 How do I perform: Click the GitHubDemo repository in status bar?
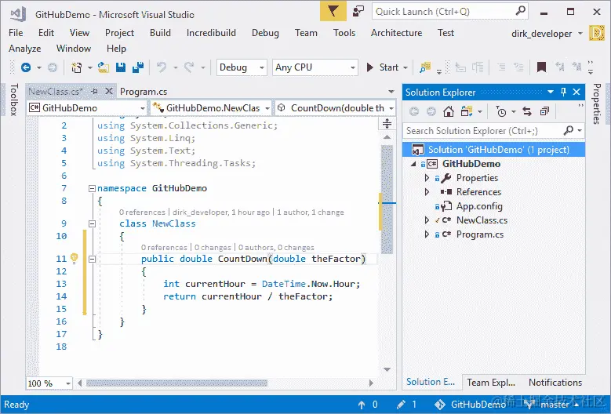(471, 405)
